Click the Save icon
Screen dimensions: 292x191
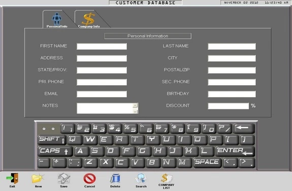(x=63, y=178)
